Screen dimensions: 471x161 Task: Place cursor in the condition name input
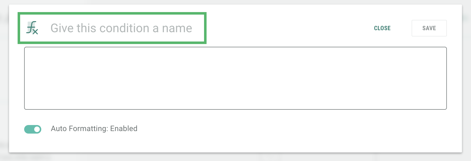121,28
